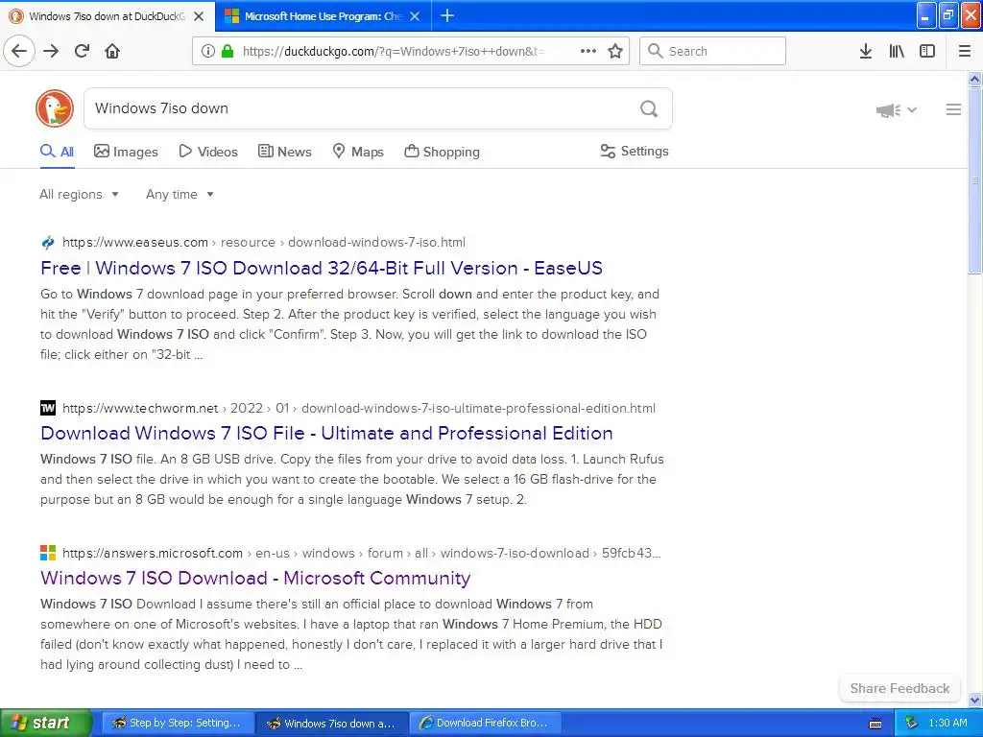Reload the current page
983x737 pixels.
tap(82, 51)
